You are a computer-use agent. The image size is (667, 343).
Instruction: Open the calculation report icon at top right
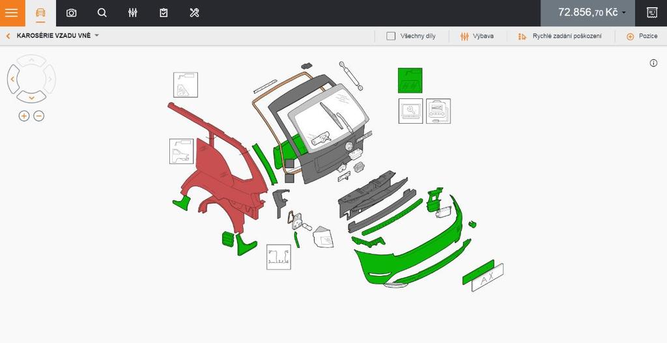pos(651,13)
